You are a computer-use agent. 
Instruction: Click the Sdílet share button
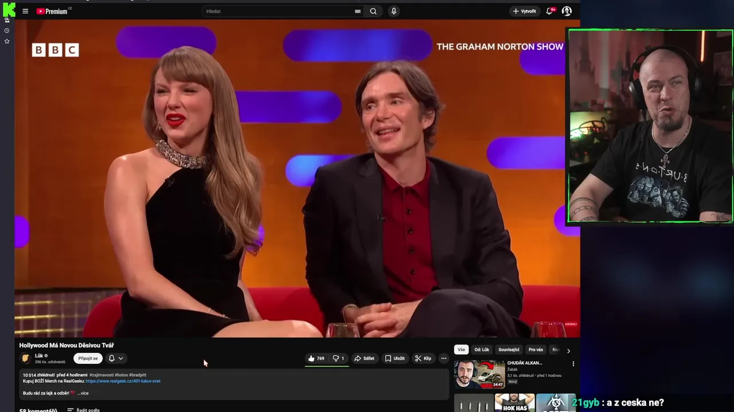(364, 358)
